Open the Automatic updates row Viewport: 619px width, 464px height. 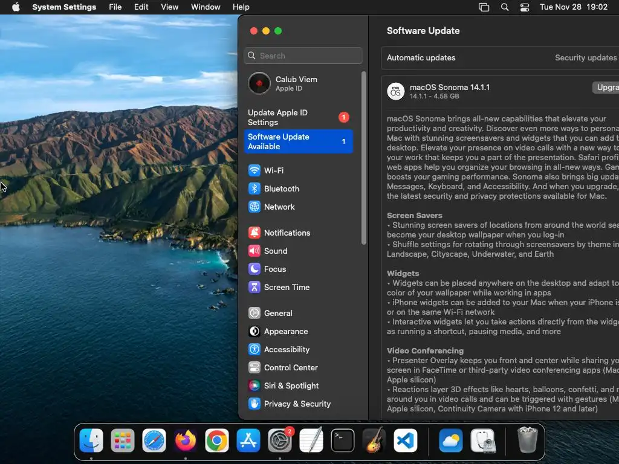click(x=500, y=57)
